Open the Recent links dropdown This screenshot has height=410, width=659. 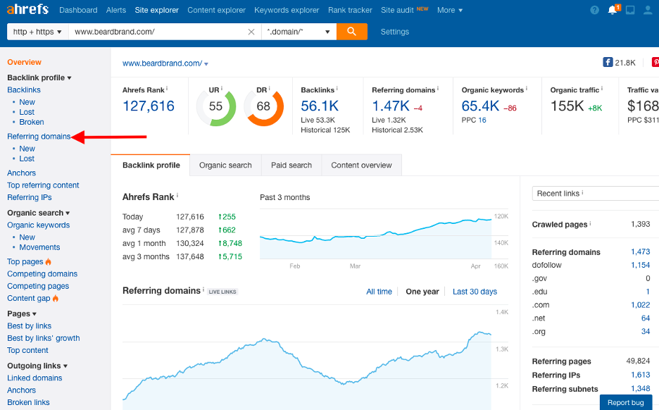point(595,194)
